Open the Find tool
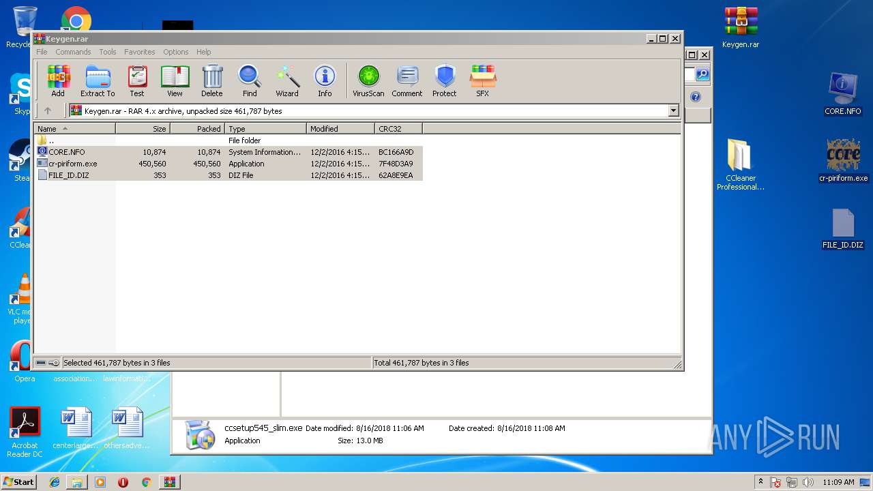The width and height of the screenshot is (873, 491). coord(250,81)
